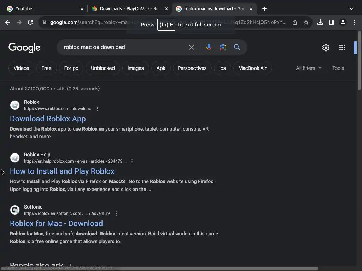
Task: Click the www.roblox.com download URL
Action: tap(58, 109)
